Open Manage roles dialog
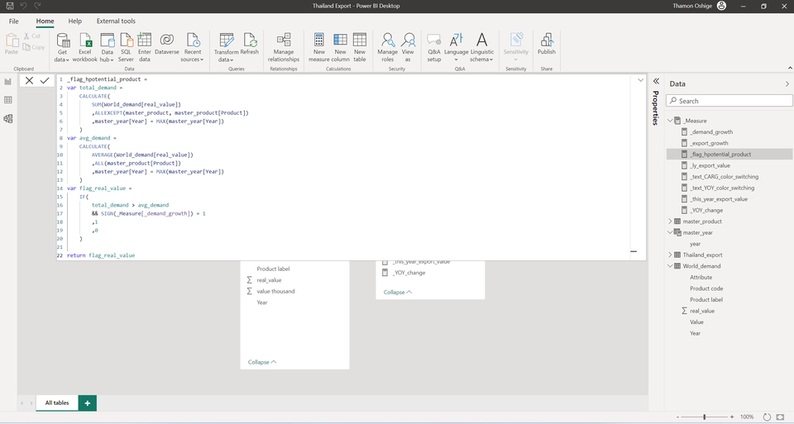The image size is (794, 424). click(387, 48)
